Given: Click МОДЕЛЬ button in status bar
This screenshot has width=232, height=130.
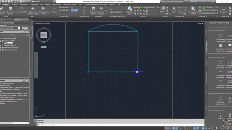Looking at the screenshot, I should (168, 128).
